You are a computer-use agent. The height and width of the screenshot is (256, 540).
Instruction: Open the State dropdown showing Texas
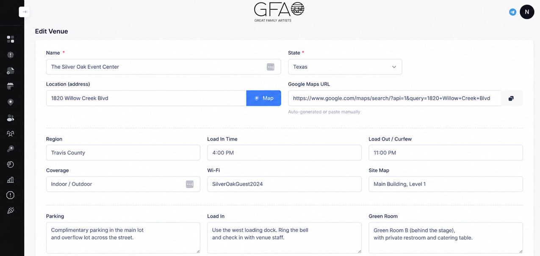tap(345, 67)
